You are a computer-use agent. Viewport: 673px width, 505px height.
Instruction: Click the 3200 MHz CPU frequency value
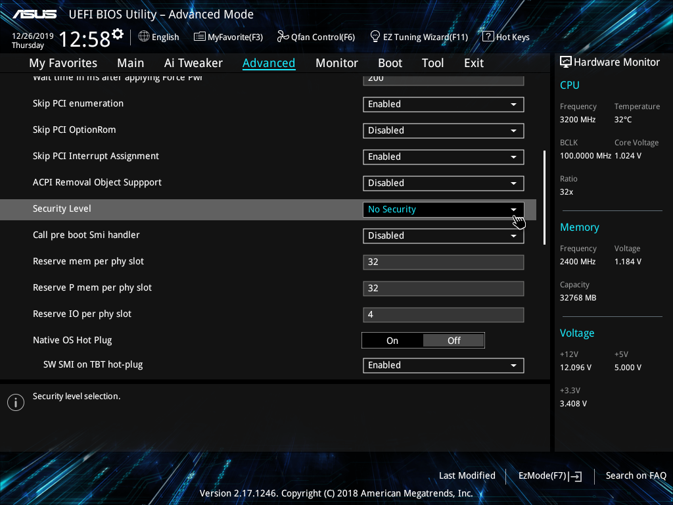(x=578, y=120)
